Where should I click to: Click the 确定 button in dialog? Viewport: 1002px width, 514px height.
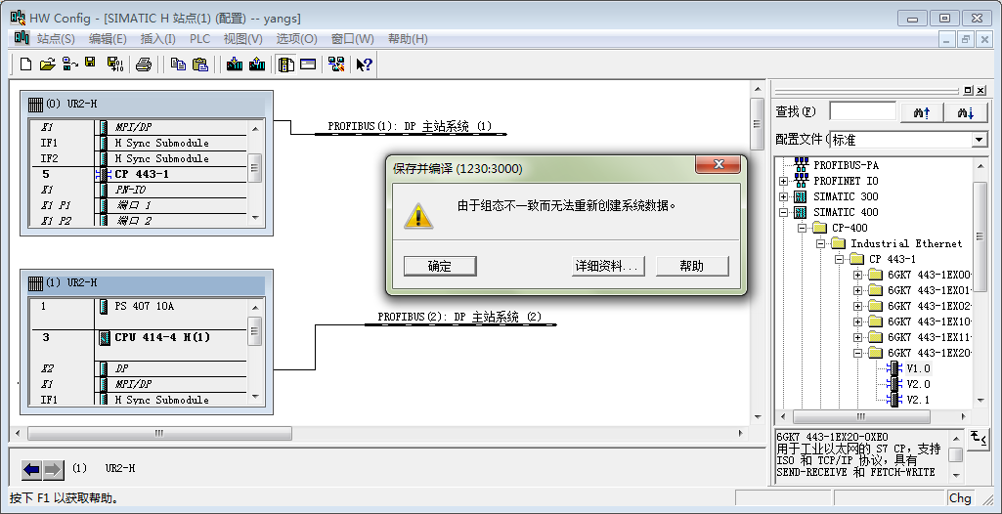click(x=440, y=266)
